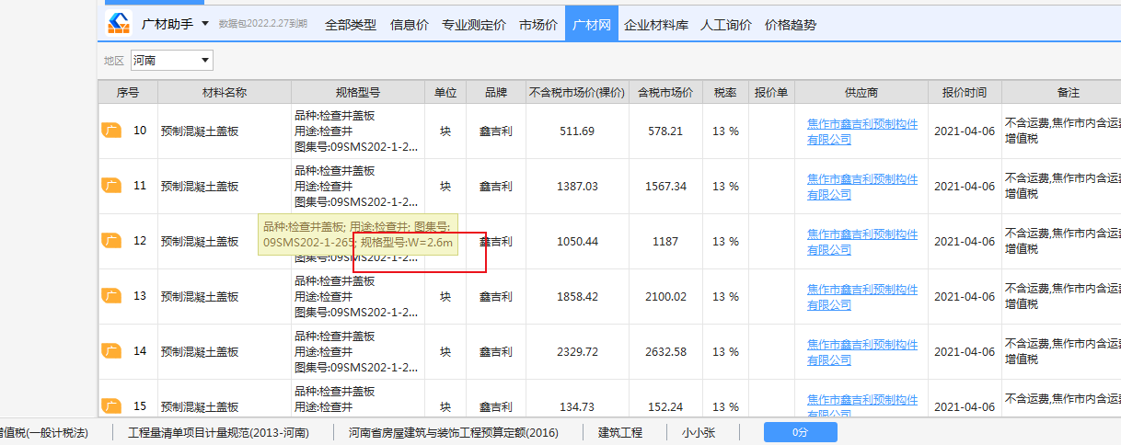Image resolution: width=1121 pixels, height=445 pixels.
Task: Click the 备注 column header
Action: pyautogui.click(x=1061, y=92)
